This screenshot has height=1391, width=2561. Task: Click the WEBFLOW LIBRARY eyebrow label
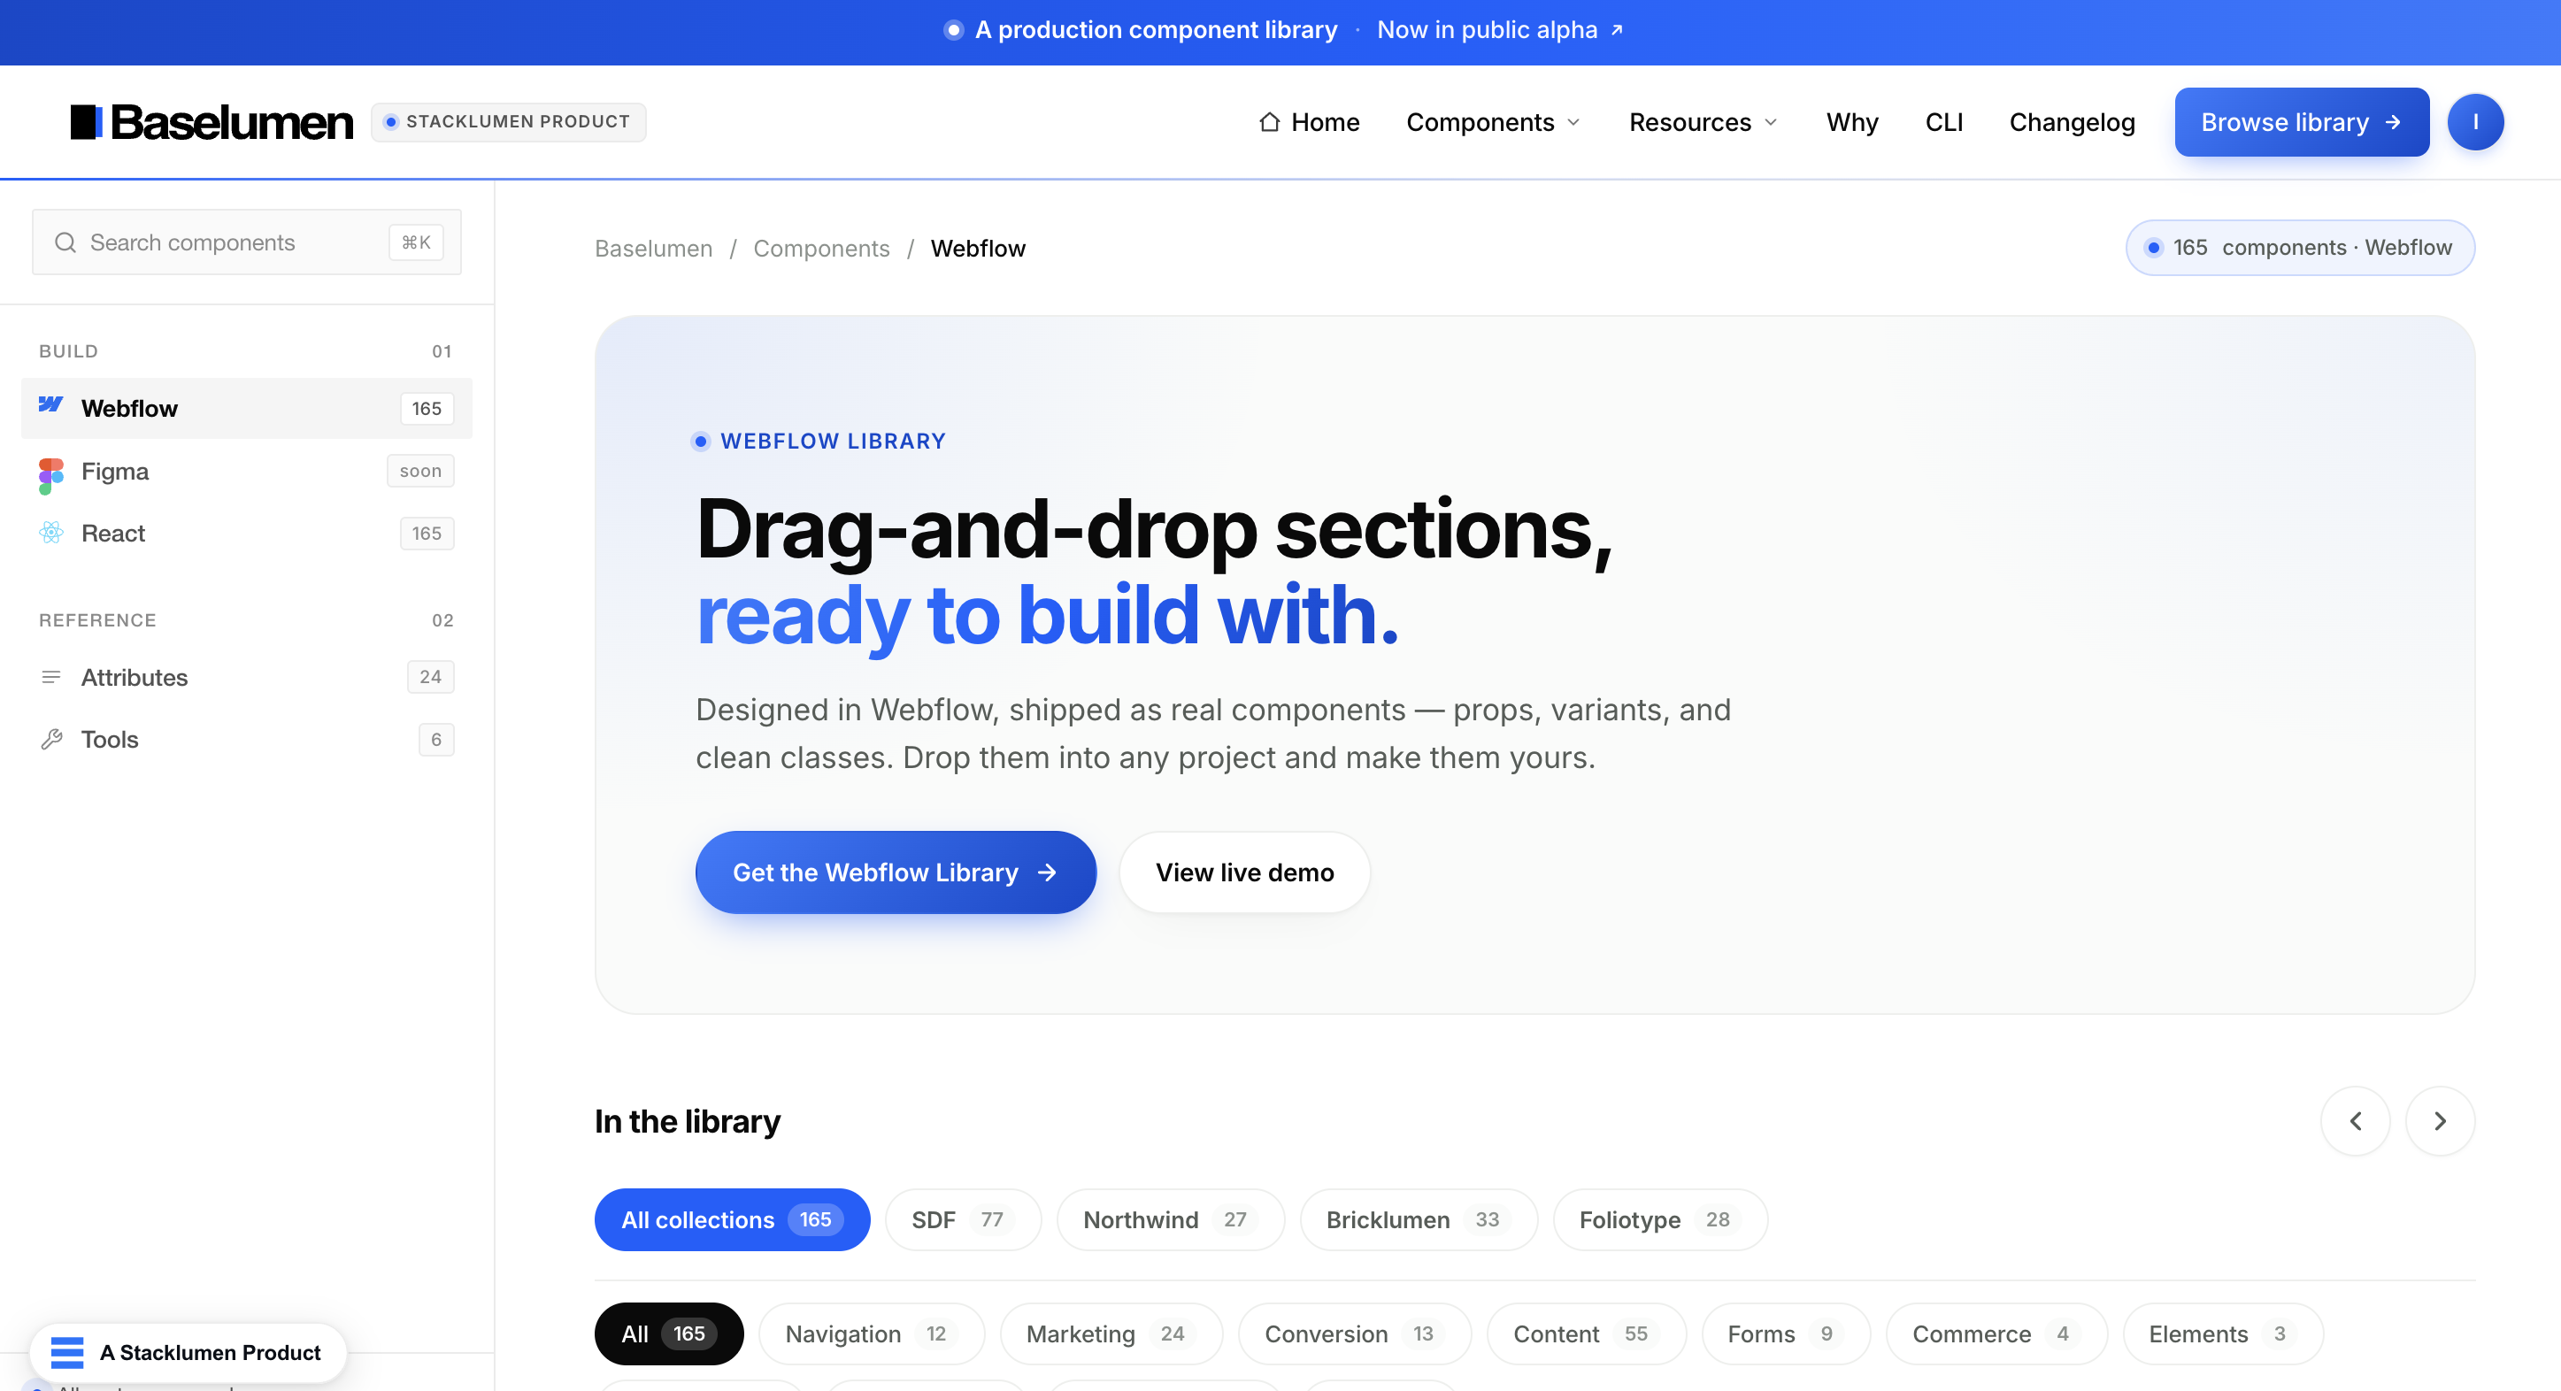coord(833,441)
